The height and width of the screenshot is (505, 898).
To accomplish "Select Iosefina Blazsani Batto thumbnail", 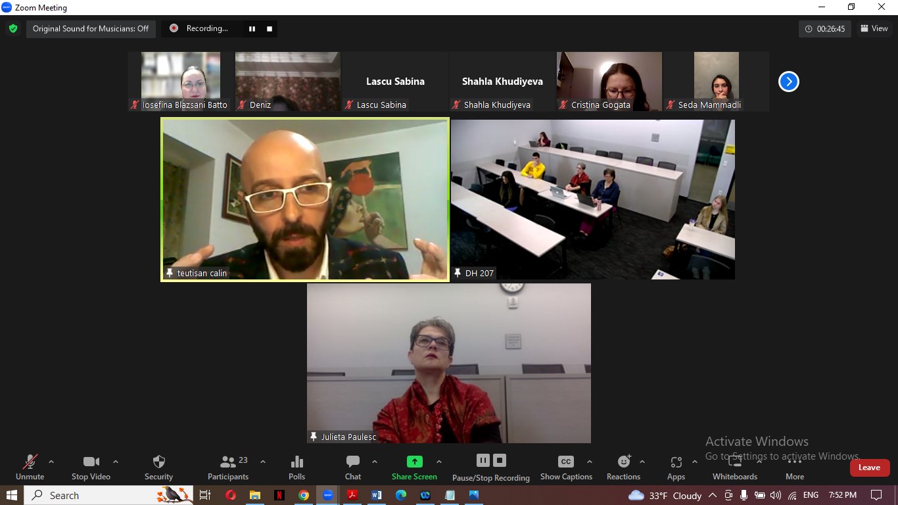I will pyautogui.click(x=181, y=82).
